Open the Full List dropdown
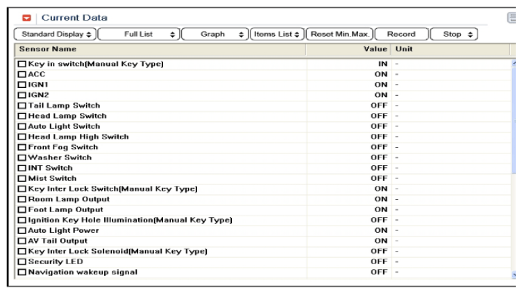522x294 pixels. pos(139,34)
